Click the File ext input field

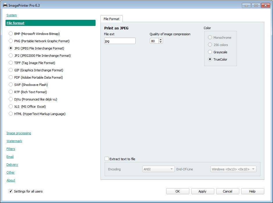120,41
